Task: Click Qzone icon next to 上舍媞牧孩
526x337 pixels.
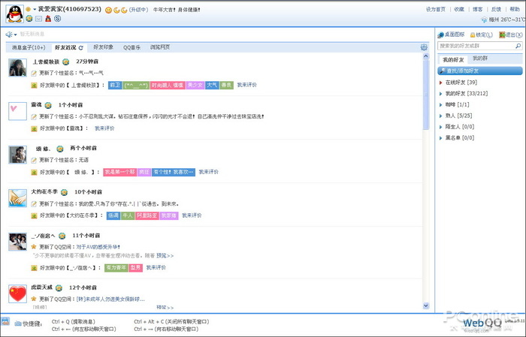Action: pyautogui.click(x=66, y=62)
